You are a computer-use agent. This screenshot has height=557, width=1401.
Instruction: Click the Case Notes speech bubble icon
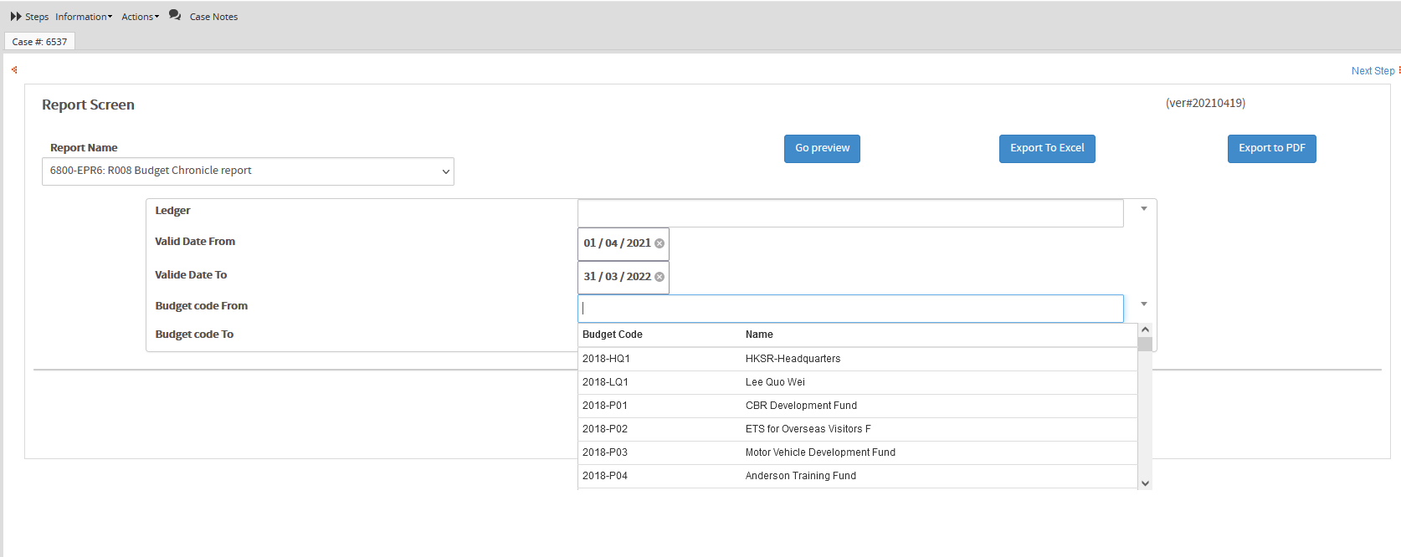[175, 15]
